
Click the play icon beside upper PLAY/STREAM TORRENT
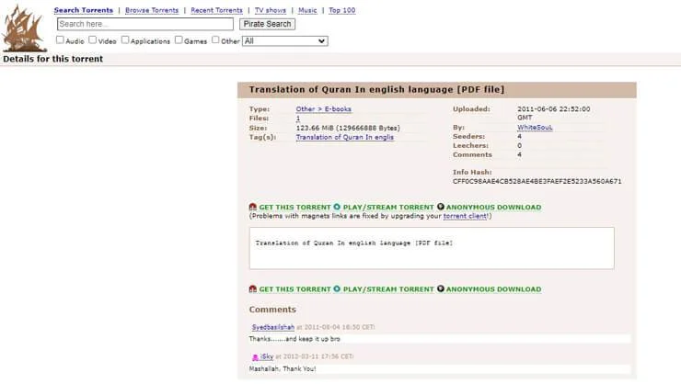coord(337,207)
